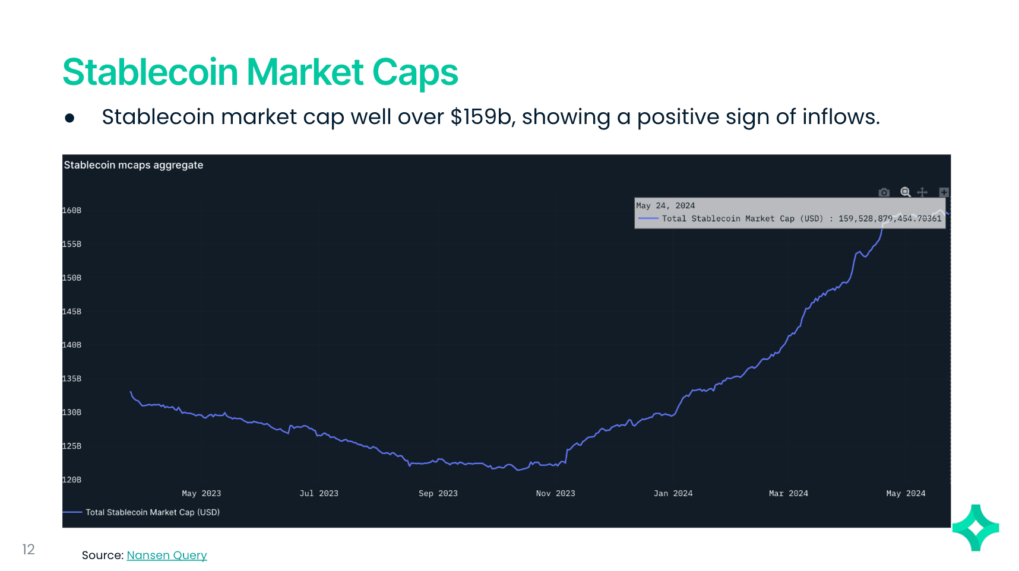Open the Nansen Query source link
Screen dimensions: 1019x571
[166, 555]
